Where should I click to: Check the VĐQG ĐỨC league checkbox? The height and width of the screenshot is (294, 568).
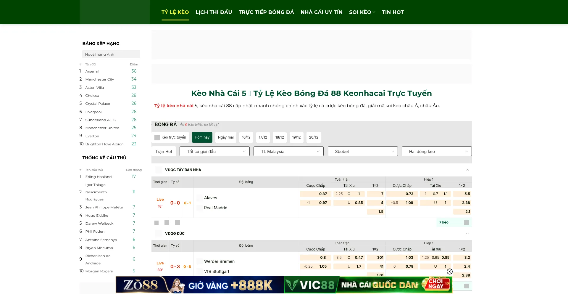pos(159,233)
